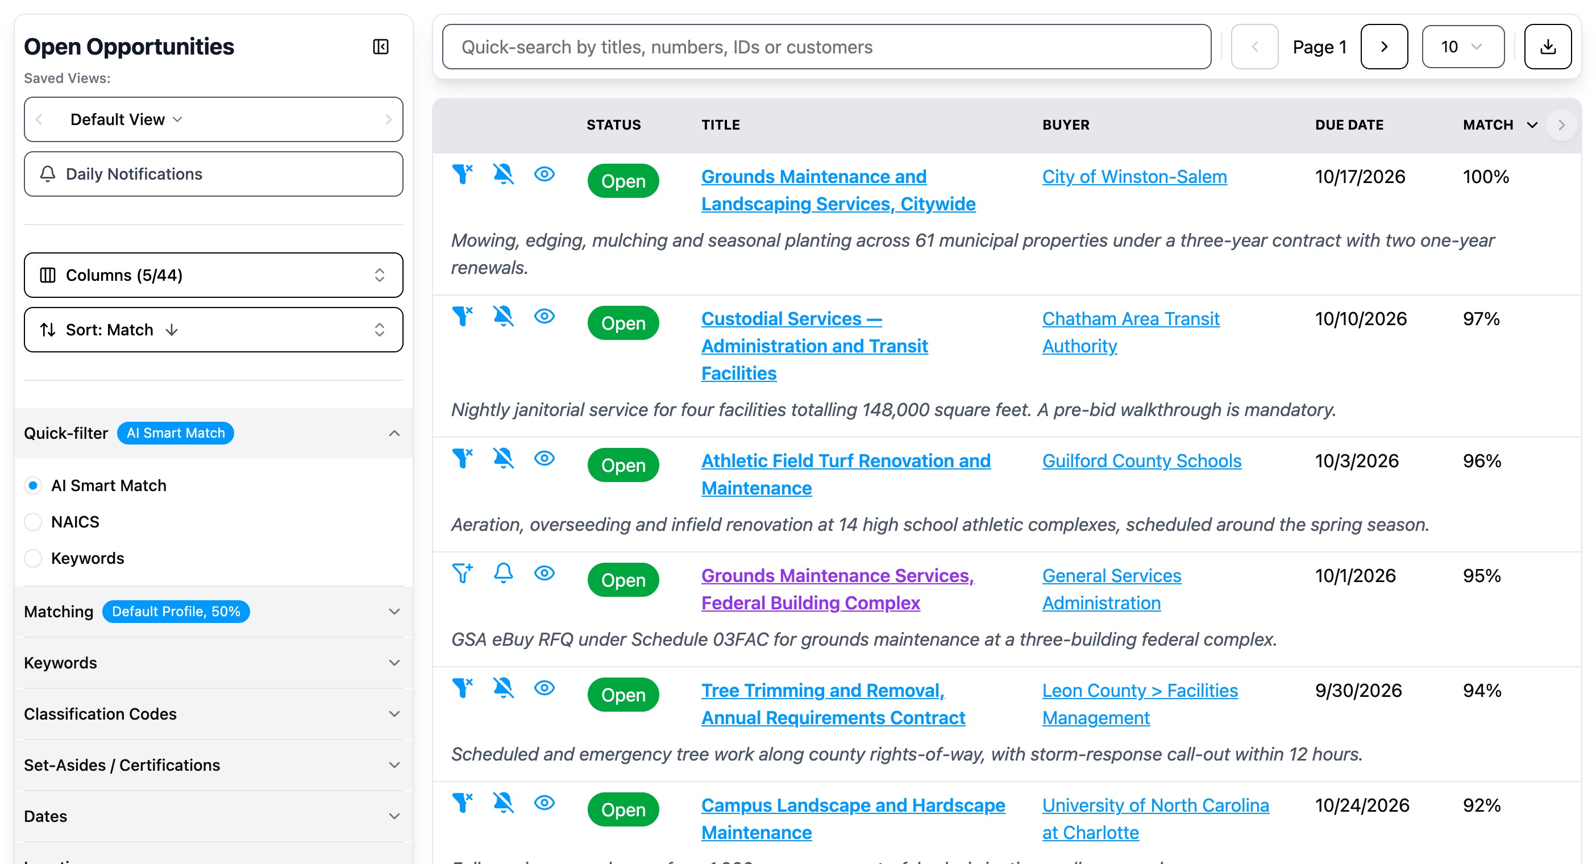This screenshot has height=864, width=1596.
Task: Click due date 10/17/2026
Action: pos(1360,177)
